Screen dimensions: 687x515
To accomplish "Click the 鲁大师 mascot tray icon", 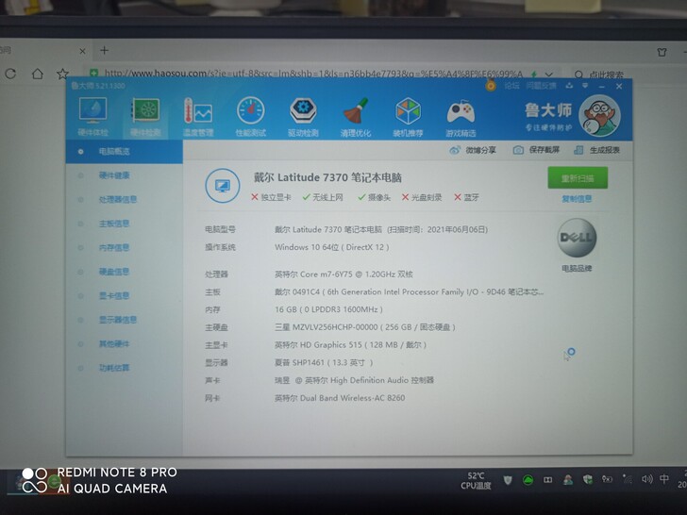I will pyautogui.click(x=568, y=480).
